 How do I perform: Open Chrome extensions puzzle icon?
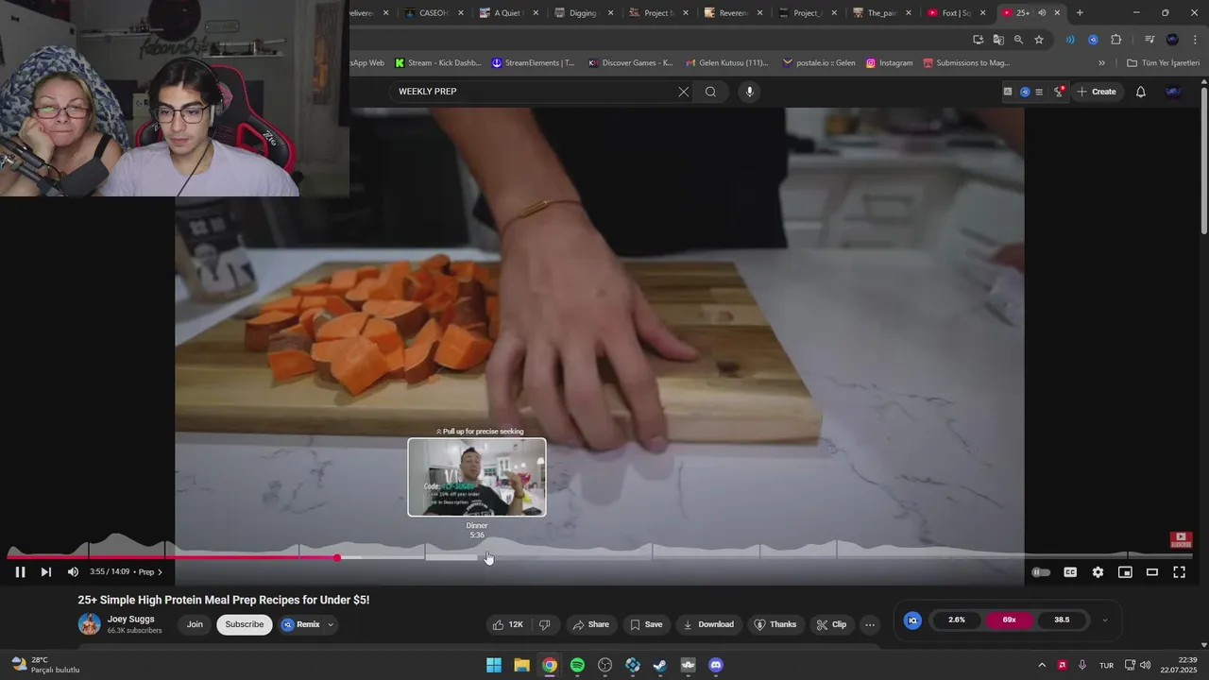(1115, 40)
